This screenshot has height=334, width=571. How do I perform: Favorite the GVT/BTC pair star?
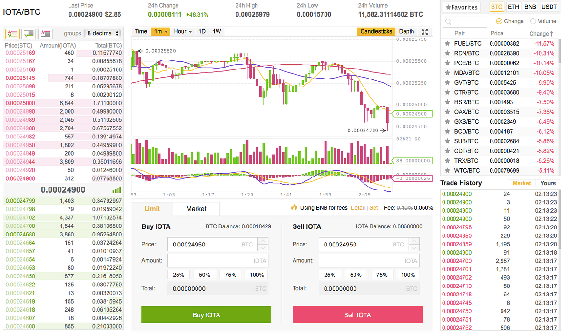(x=447, y=82)
